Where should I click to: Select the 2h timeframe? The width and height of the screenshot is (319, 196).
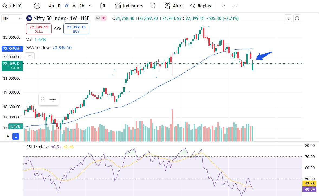click(82, 6)
